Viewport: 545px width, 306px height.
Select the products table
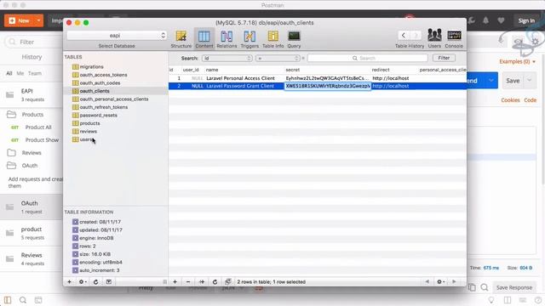click(x=89, y=123)
